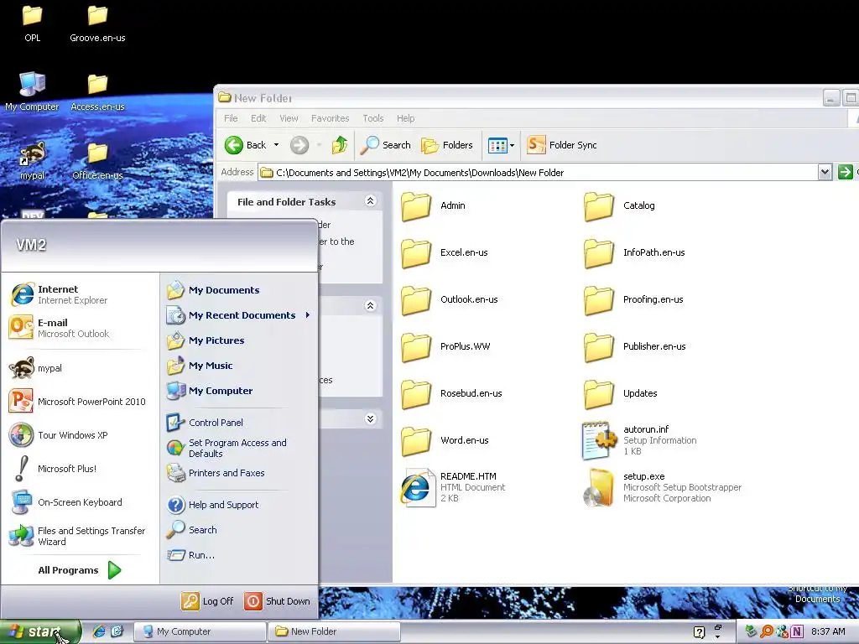The width and height of the screenshot is (859, 644).
Task: Select the autorun.inf file
Action: pyautogui.click(x=639, y=439)
